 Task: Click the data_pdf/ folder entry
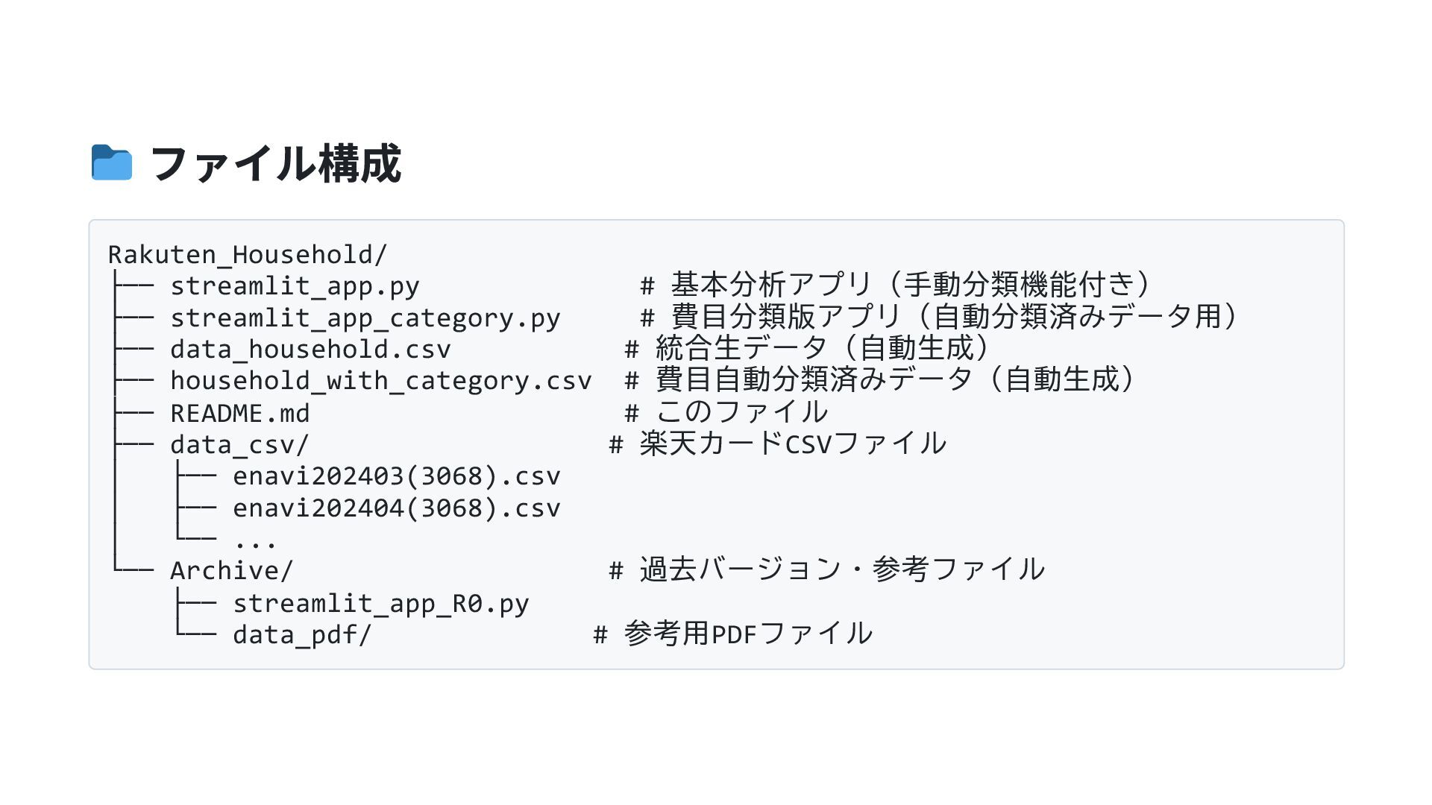coord(302,635)
